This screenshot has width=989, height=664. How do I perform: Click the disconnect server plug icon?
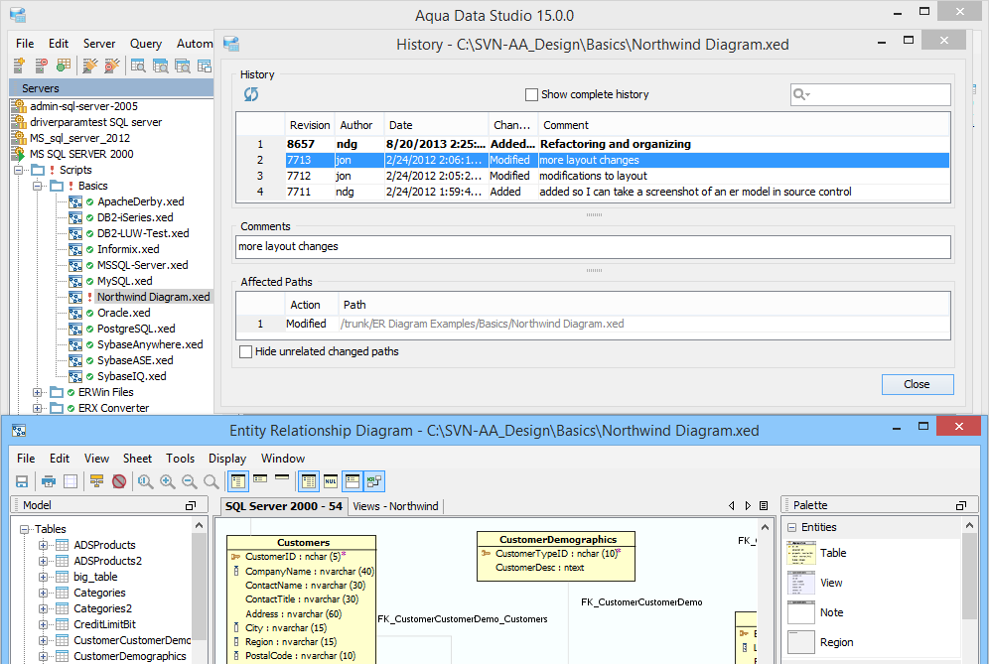click(x=111, y=65)
